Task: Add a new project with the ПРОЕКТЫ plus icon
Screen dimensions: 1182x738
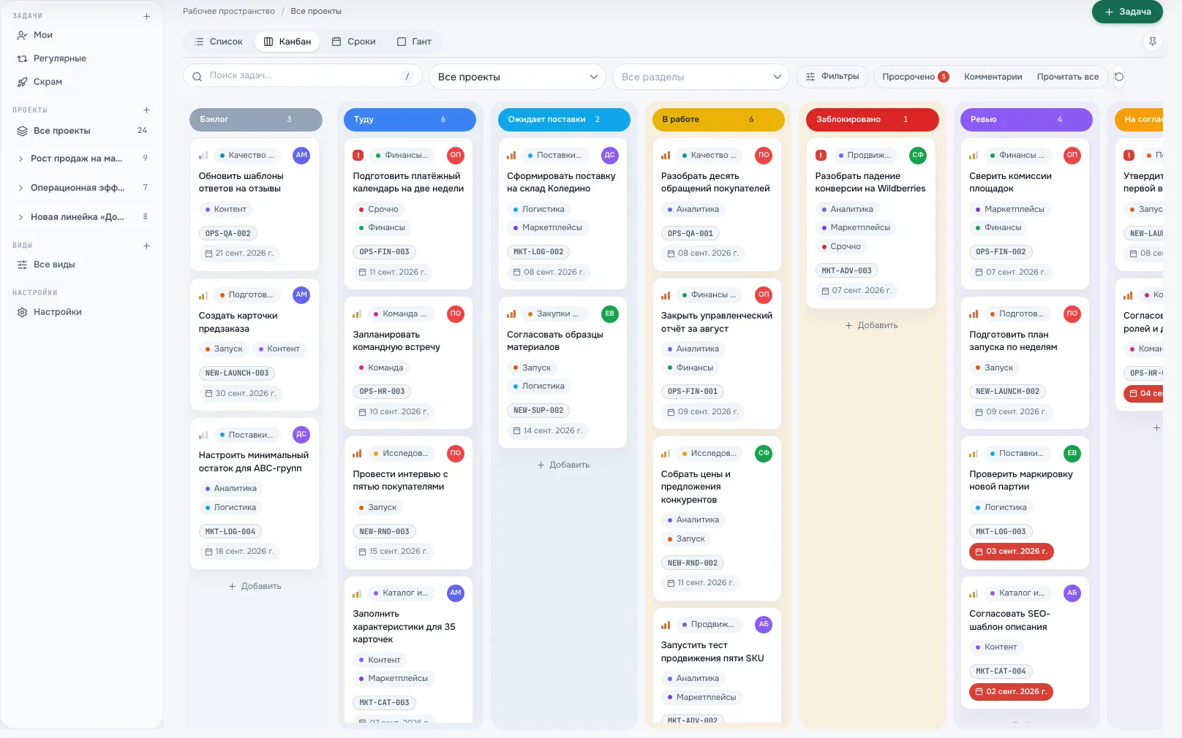Action: coord(146,110)
